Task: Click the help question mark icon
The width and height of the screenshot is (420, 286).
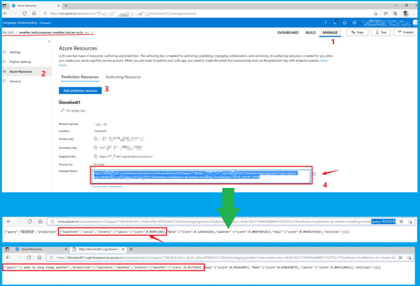Action: pos(325,23)
